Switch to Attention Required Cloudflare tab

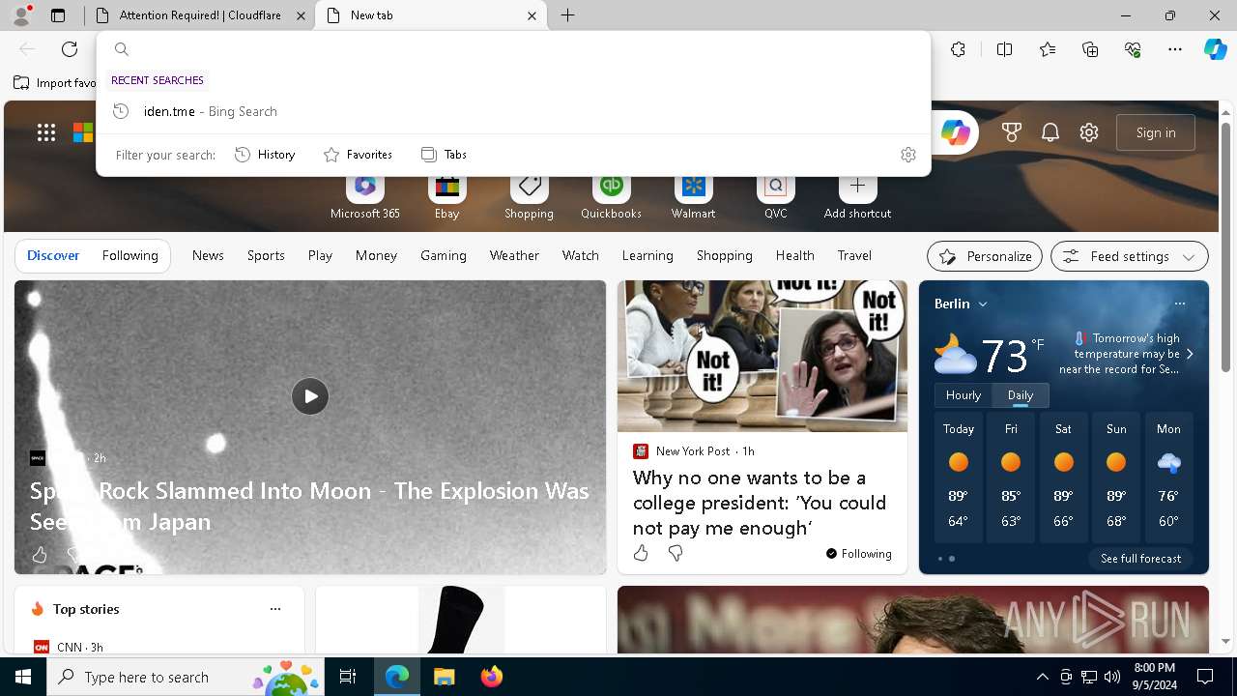pos(198,15)
